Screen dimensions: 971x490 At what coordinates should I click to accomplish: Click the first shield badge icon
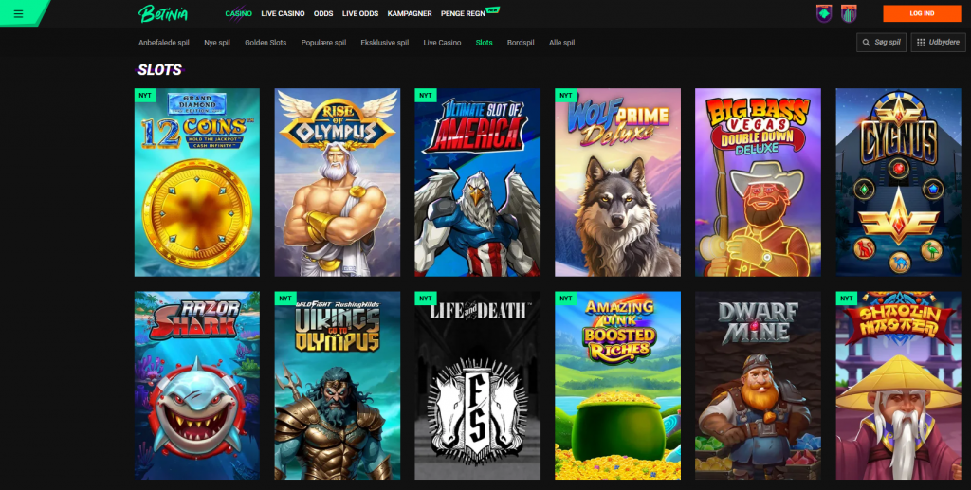(x=824, y=13)
